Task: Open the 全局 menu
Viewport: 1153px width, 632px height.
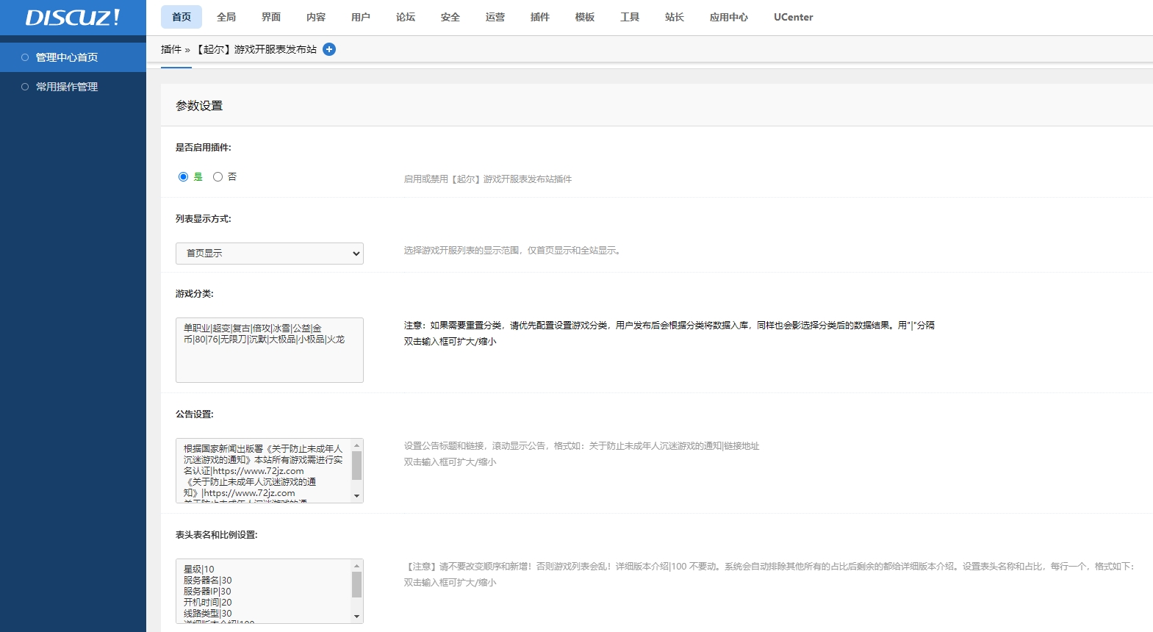Action: click(x=226, y=17)
